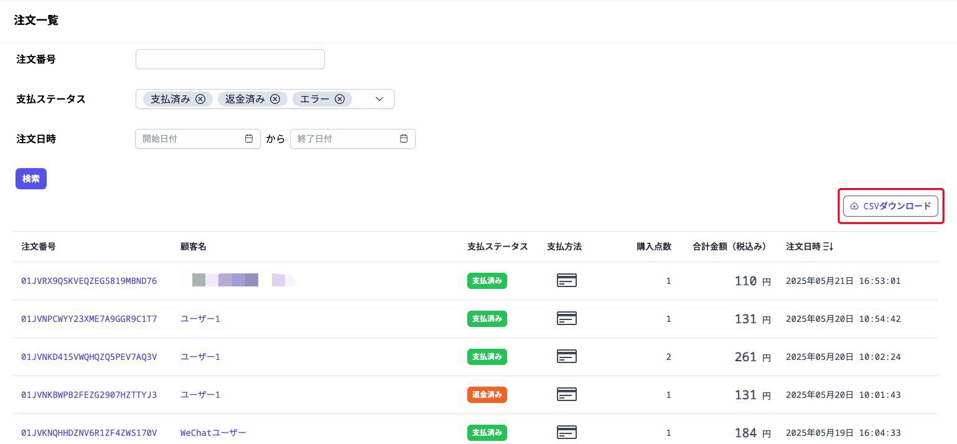The width and height of the screenshot is (957, 444).
Task: Click the credit card icon on order 01JVNPCWYY23XME7A9GGR9C1T7
Action: click(x=567, y=318)
